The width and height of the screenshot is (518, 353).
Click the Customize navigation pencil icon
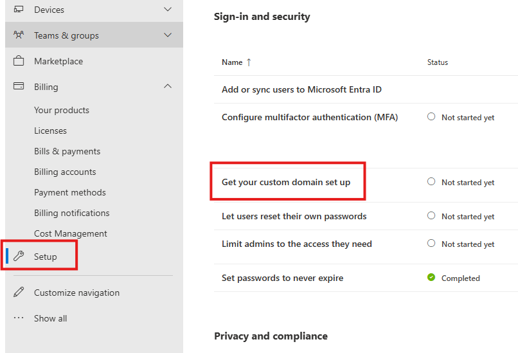pyautogui.click(x=19, y=293)
